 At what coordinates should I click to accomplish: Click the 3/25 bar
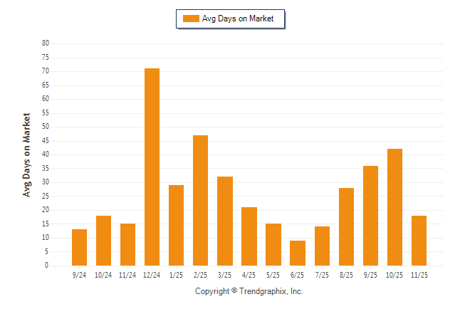pyautogui.click(x=224, y=221)
